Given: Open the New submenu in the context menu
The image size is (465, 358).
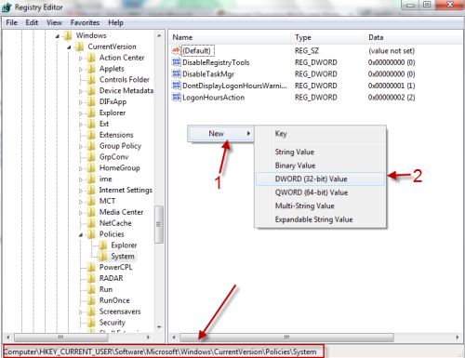Looking at the screenshot, I should pos(220,134).
